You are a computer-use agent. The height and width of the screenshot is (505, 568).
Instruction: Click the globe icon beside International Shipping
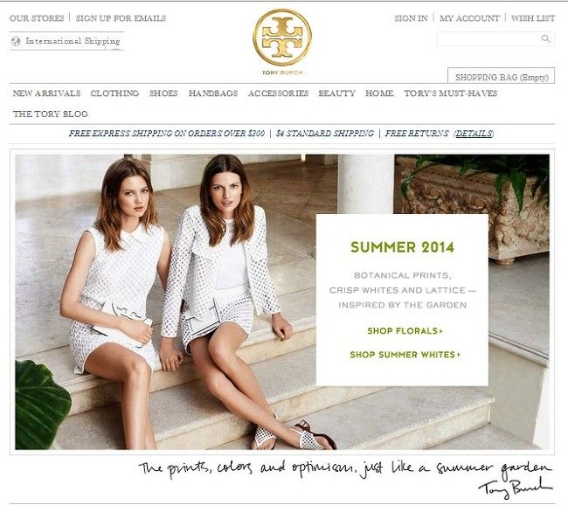(x=16, y=41)
